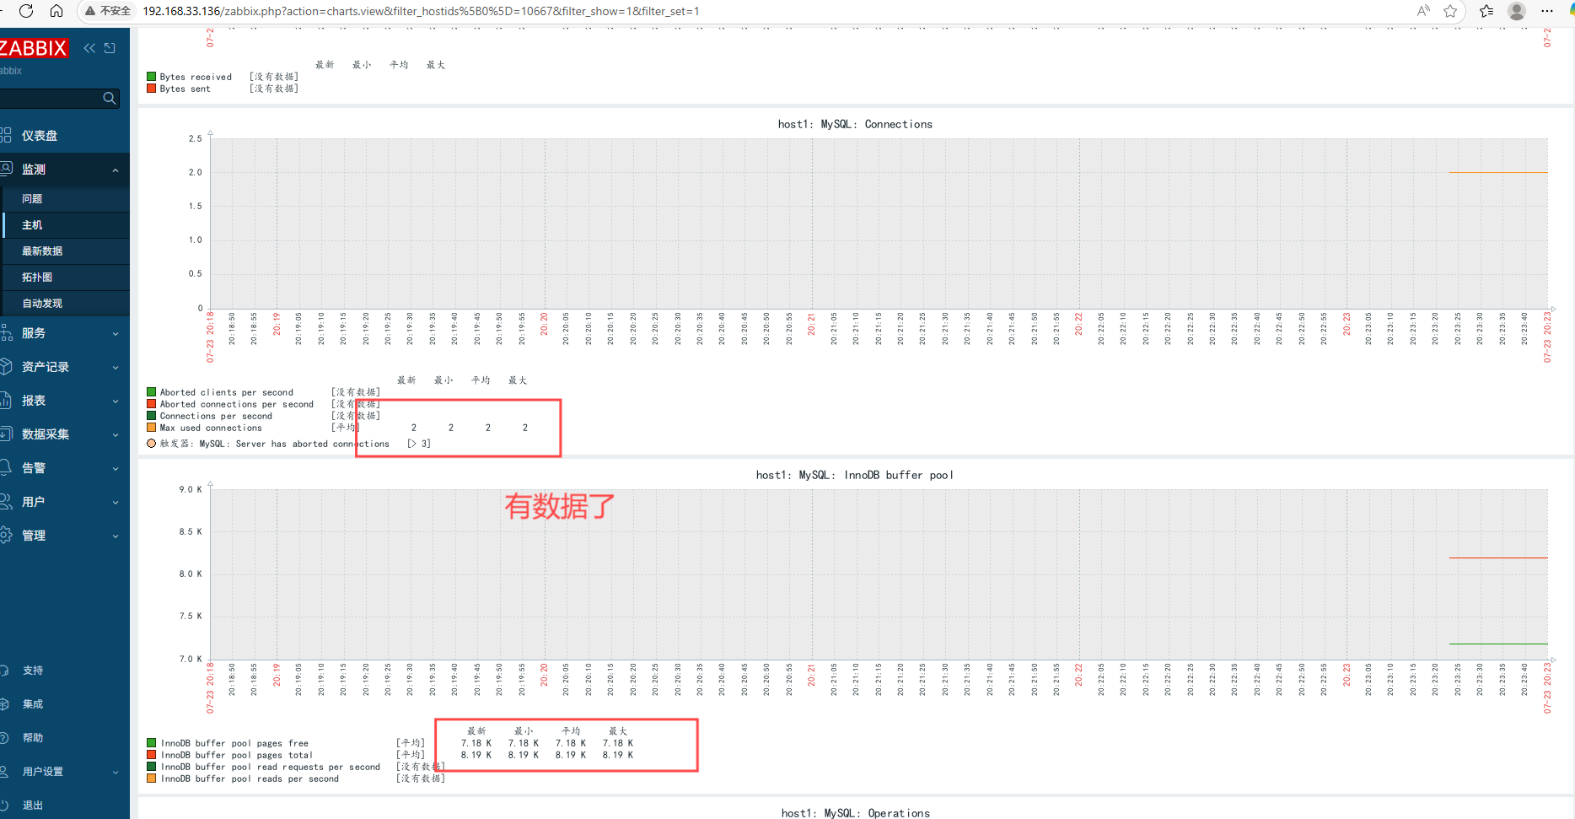Viewport: 1575px width, 819px height.
Task: Click host1 MySQL Operations graph title
Action: coord(856,813)
